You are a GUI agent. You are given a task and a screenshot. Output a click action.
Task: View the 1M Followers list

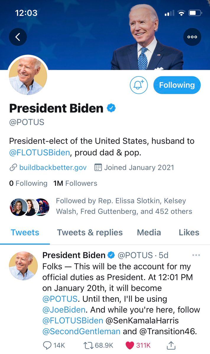coord(75,183)
